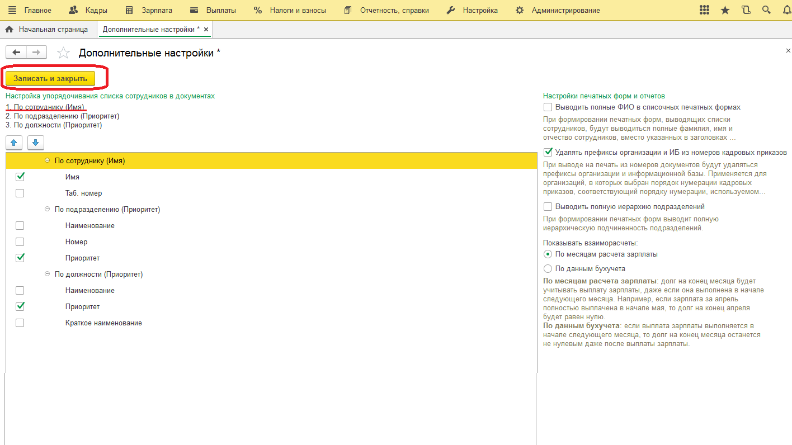Go back with the left arrow button

coord(16,53)
